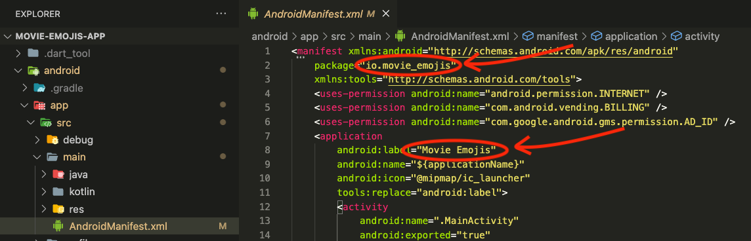Select .dart_tool folder name in tree
This screenshot has height=241, width=751.
tap(67, 54)
